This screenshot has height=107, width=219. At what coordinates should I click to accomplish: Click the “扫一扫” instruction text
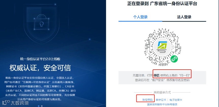coord(185,75)
